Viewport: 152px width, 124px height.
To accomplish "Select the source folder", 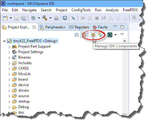I will click(20, 96).
